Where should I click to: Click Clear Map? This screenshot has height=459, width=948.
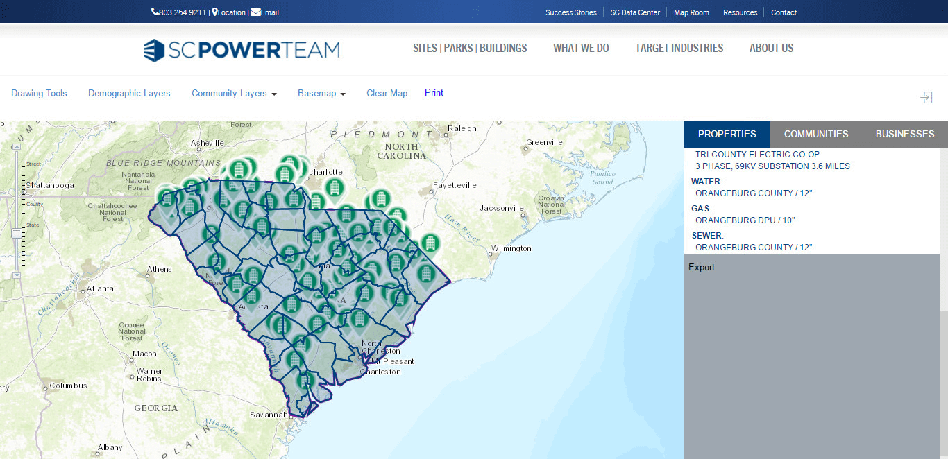click(387, 94)
